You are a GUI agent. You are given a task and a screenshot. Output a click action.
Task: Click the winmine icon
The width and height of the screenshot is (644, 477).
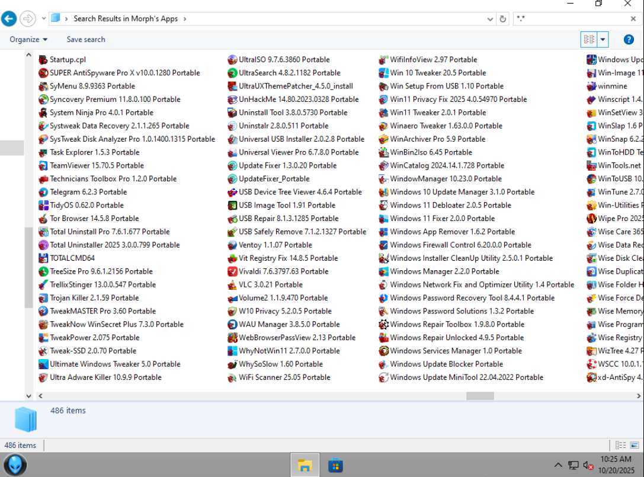(591, 86)
